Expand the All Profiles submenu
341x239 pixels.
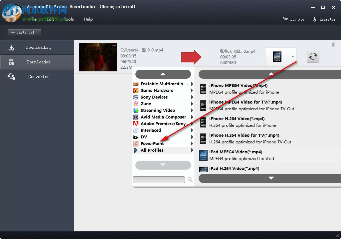(x=152, y=150)
